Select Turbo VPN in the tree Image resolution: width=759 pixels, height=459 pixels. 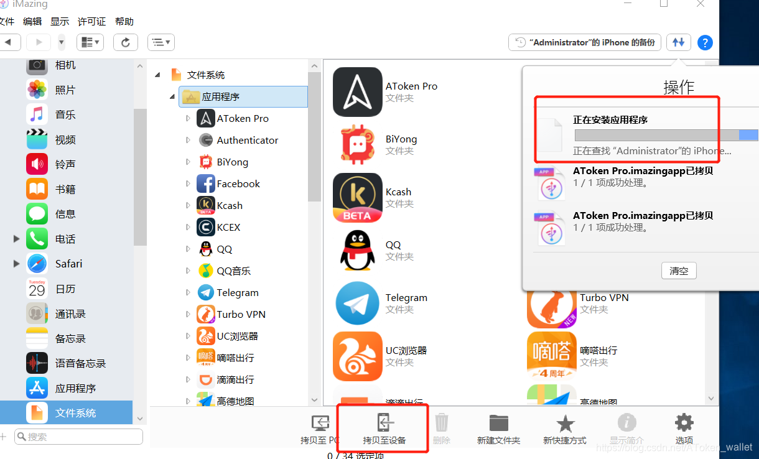[x=231, y=314]
